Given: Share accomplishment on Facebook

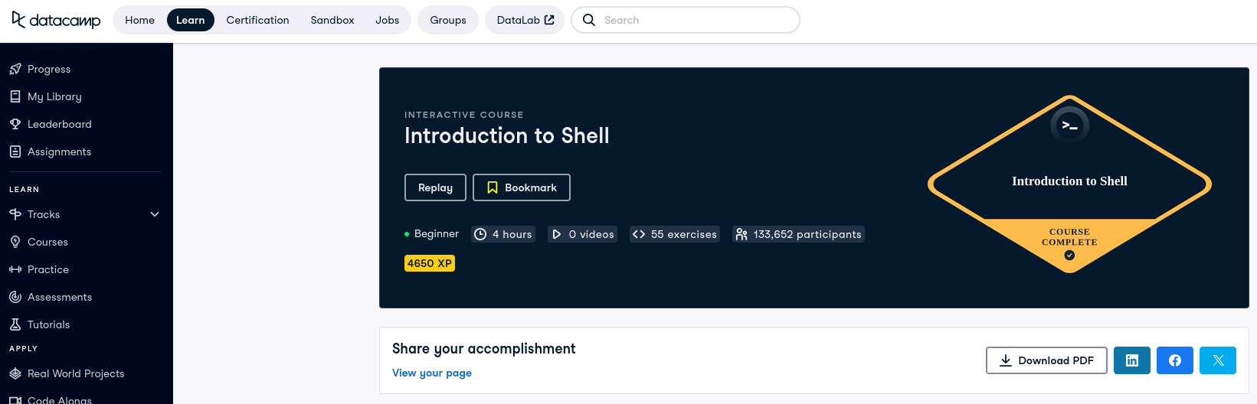Looking at the screenshot, I should pos(1174,360).
